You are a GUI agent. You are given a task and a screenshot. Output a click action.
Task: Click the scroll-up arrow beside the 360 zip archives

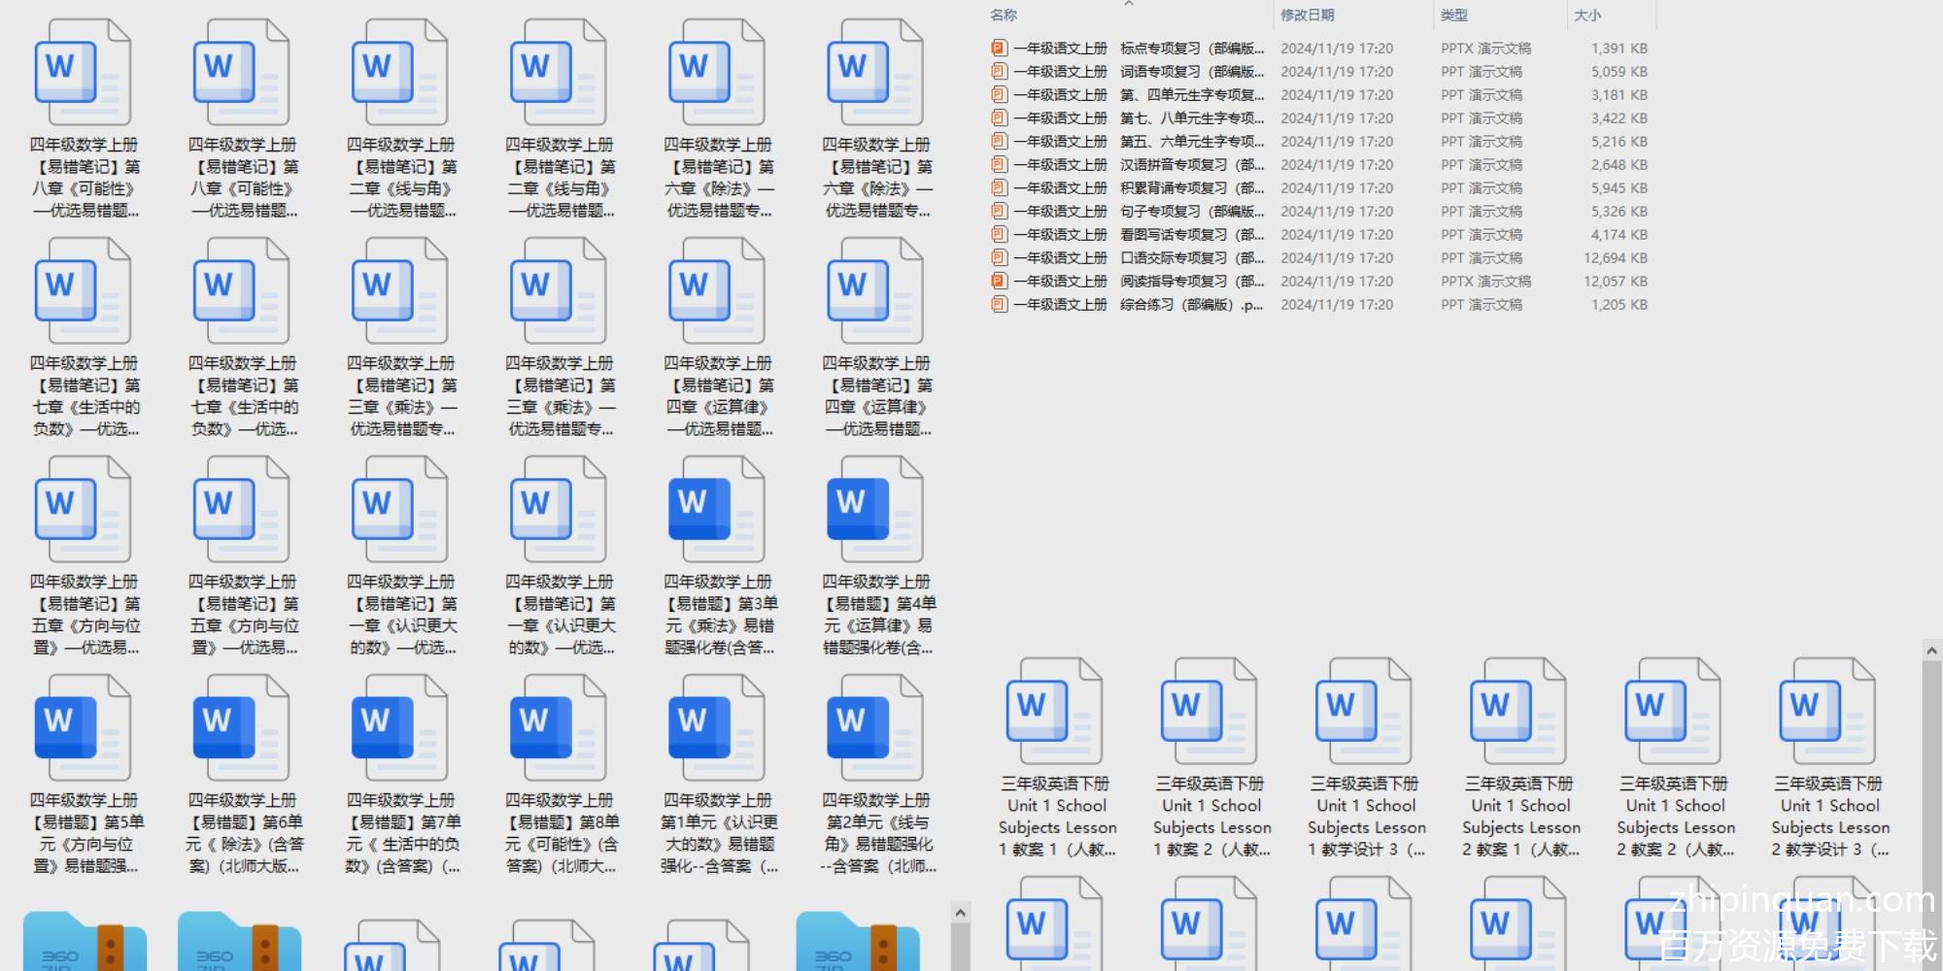(960, 913)
